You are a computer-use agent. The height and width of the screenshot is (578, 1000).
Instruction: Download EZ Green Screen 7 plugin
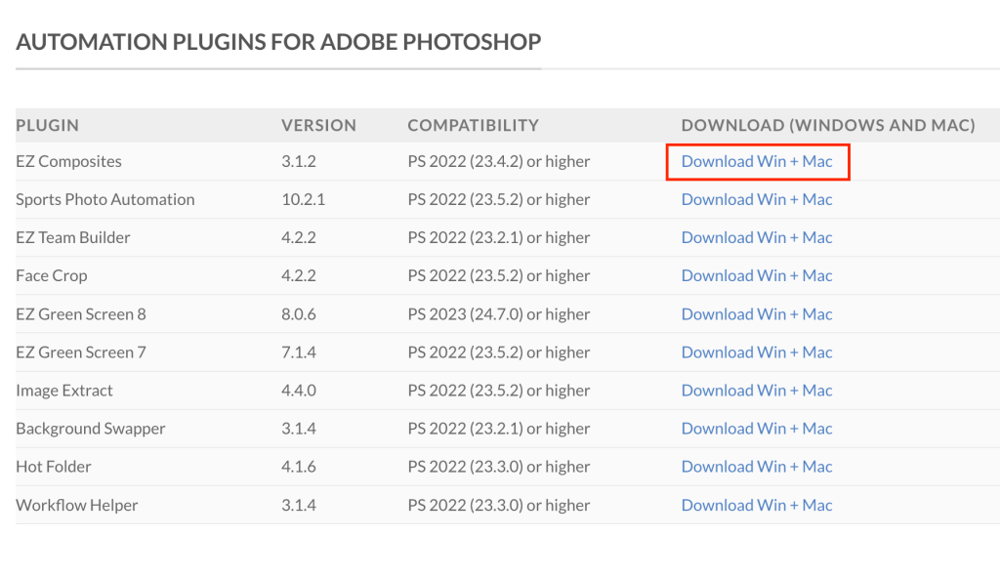click(757, 352)
